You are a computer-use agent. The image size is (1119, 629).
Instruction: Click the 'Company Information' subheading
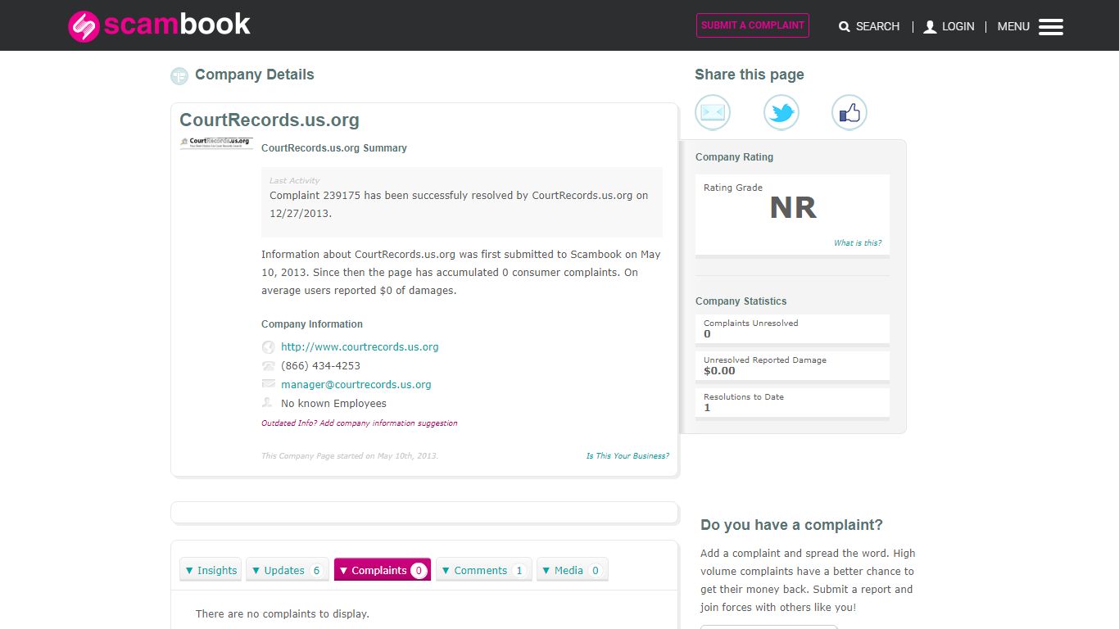pos(312,324)
